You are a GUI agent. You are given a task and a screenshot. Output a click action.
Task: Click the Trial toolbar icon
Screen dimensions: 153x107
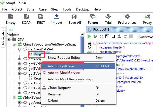tap(108, 16)
